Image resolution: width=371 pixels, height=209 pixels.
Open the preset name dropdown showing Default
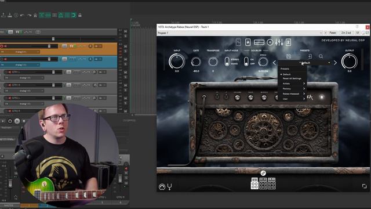coord(305,63)
